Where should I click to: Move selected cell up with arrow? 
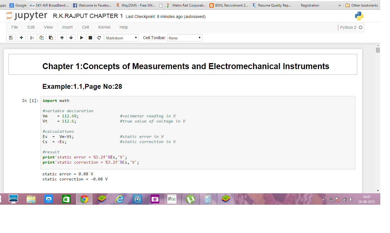62,38
